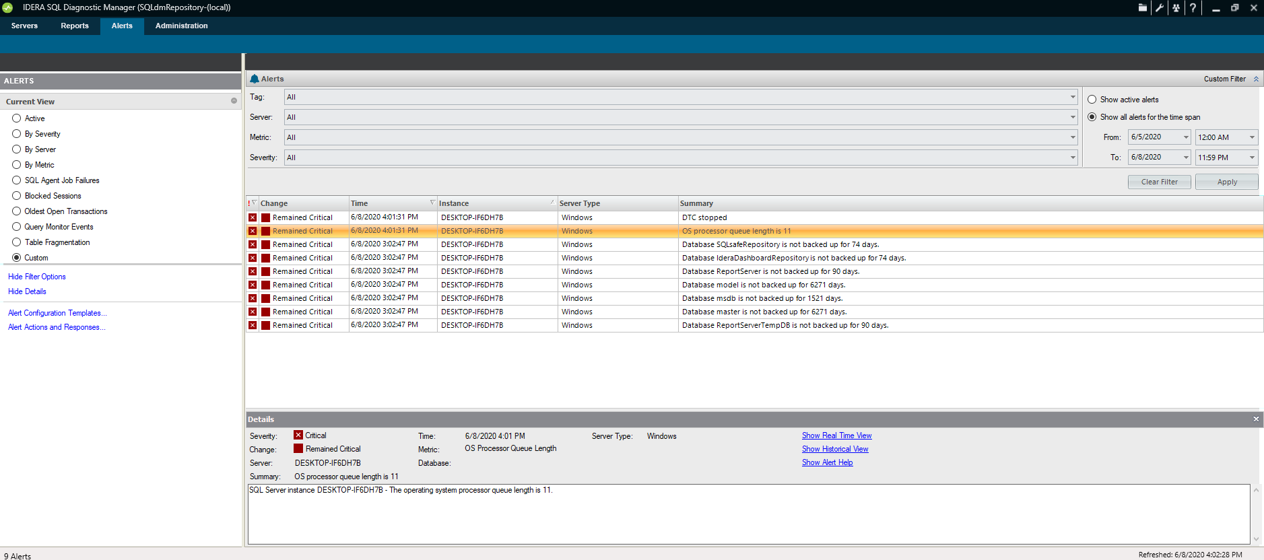Viewport: 1264px width, 560px height.
Task: Click Hide Filter Options link
Action: (x=37, y=277)
